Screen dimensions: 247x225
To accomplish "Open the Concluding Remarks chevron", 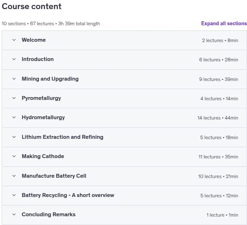I will 14,214.
